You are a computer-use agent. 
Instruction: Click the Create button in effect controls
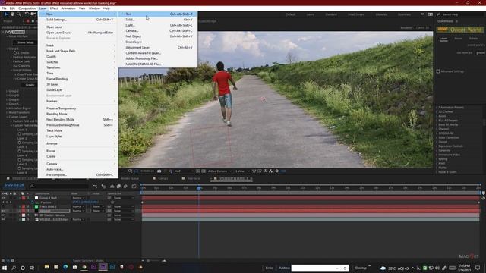pyautogui.click(x=30, y=85)
